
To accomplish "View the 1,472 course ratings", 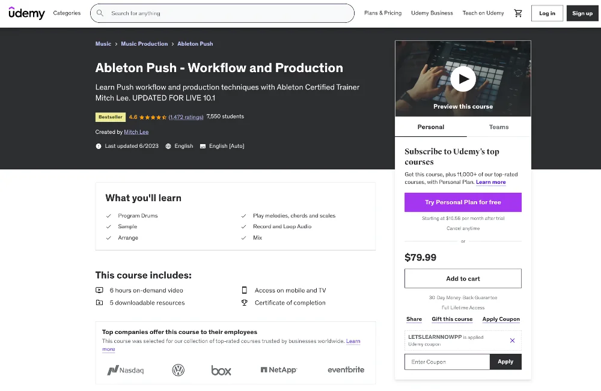I will click(x=186, y=117).
